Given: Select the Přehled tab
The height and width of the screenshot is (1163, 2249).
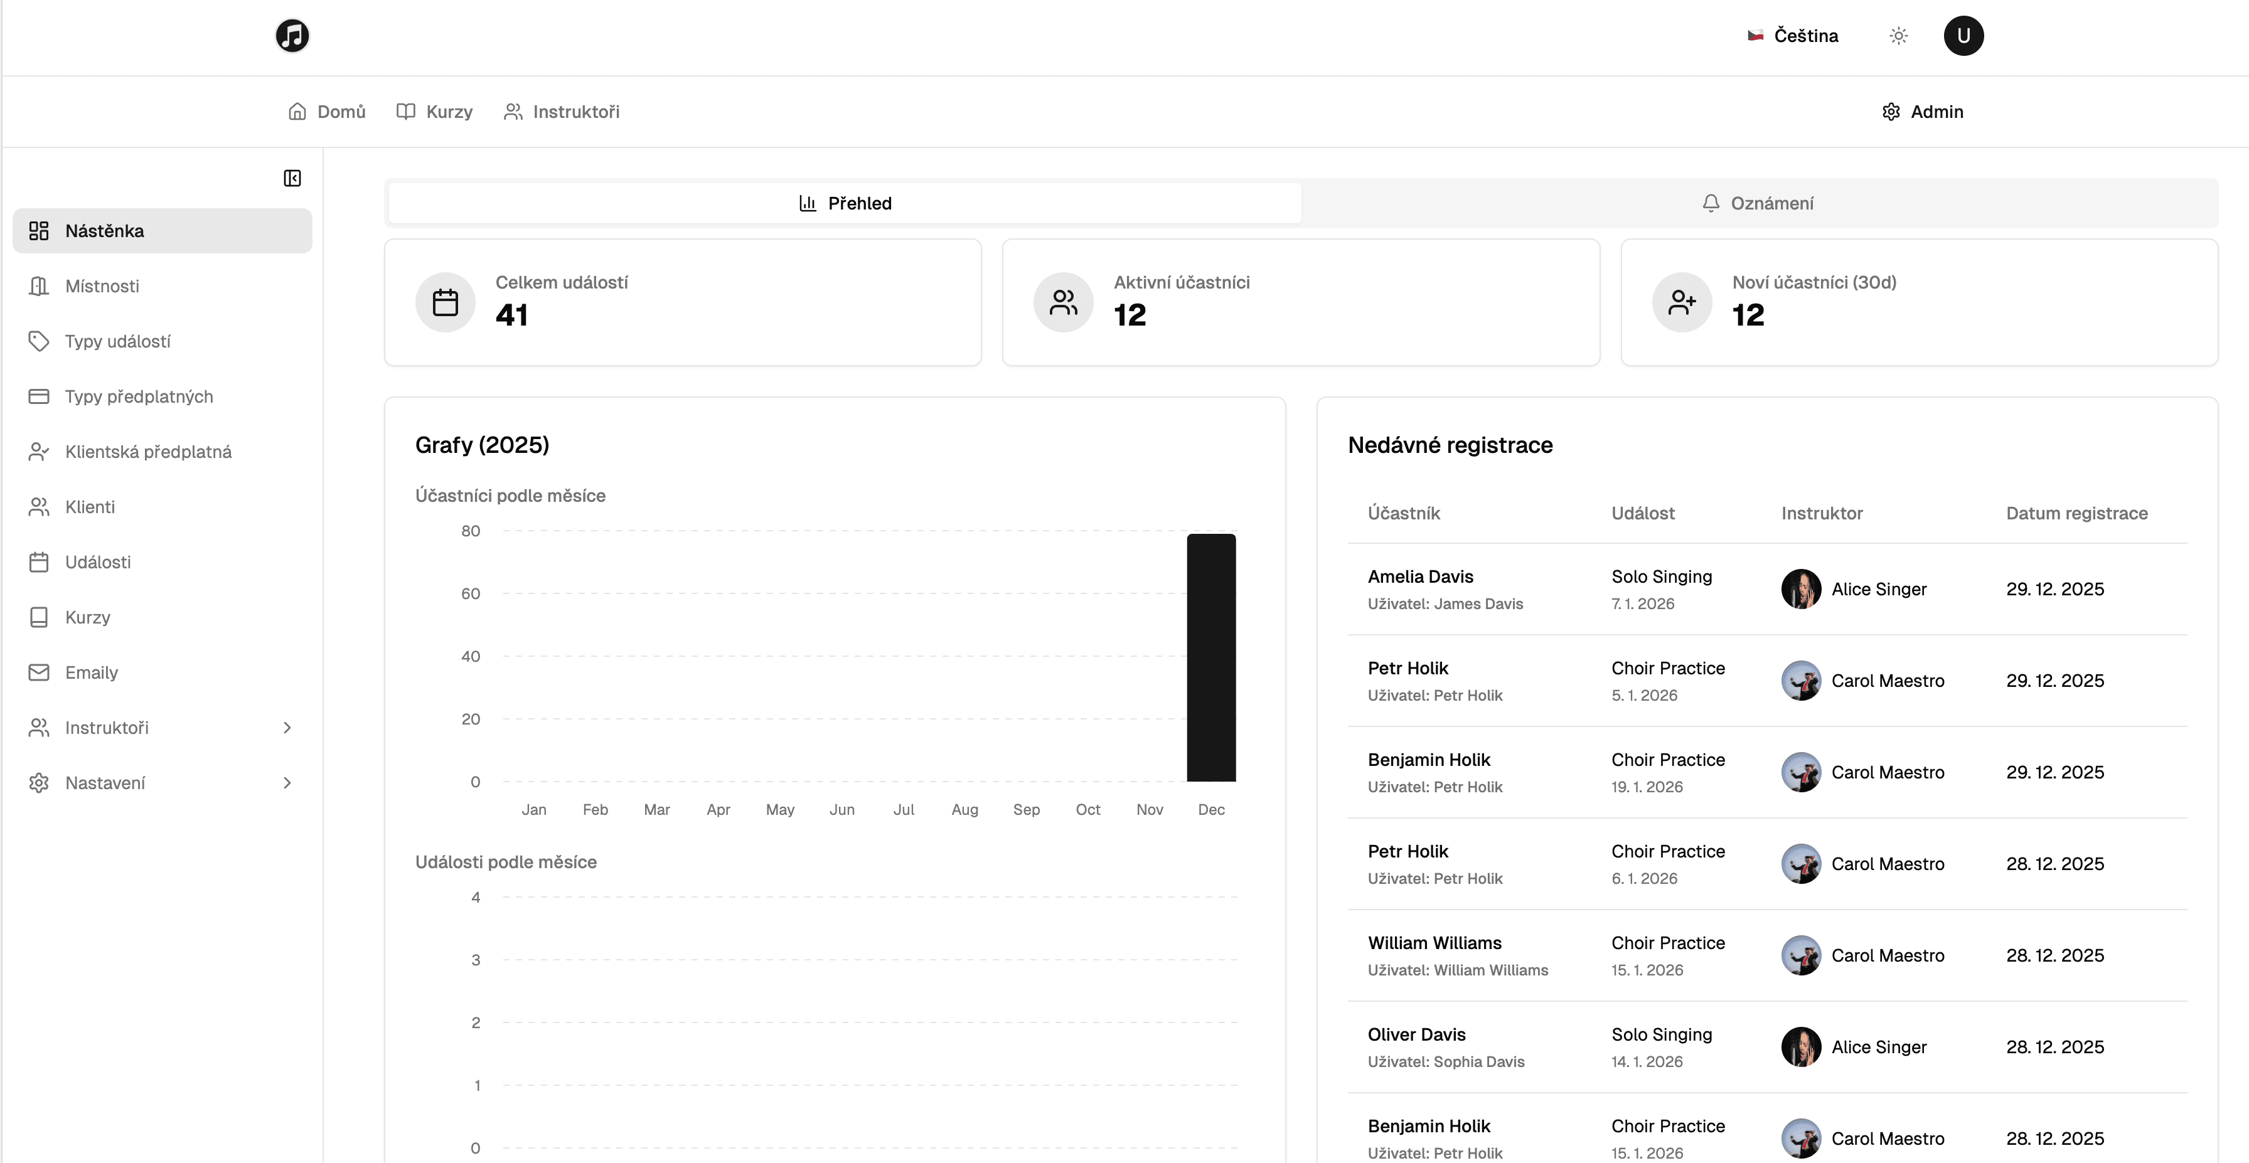Looking at the screenshot, I should [845, 203].
